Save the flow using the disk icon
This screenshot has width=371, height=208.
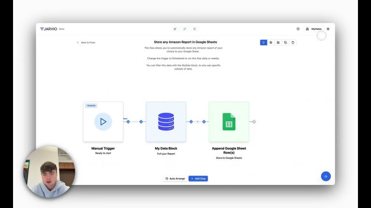(278, 42)
